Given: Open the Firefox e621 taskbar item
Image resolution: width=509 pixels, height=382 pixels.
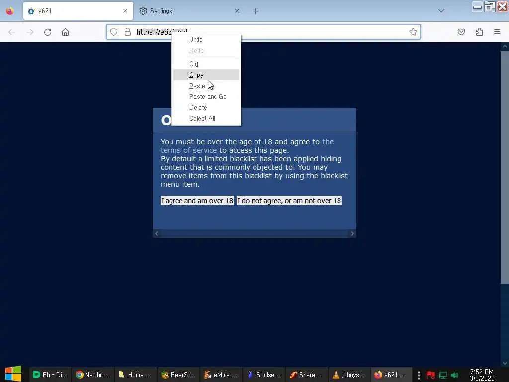Looking at the screenshot, I should 391,375.
